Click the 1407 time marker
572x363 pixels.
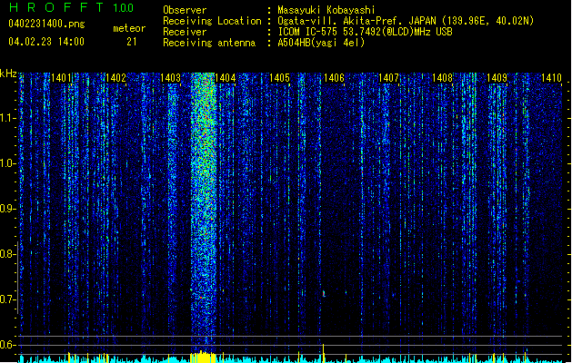(x=388, y=77)
